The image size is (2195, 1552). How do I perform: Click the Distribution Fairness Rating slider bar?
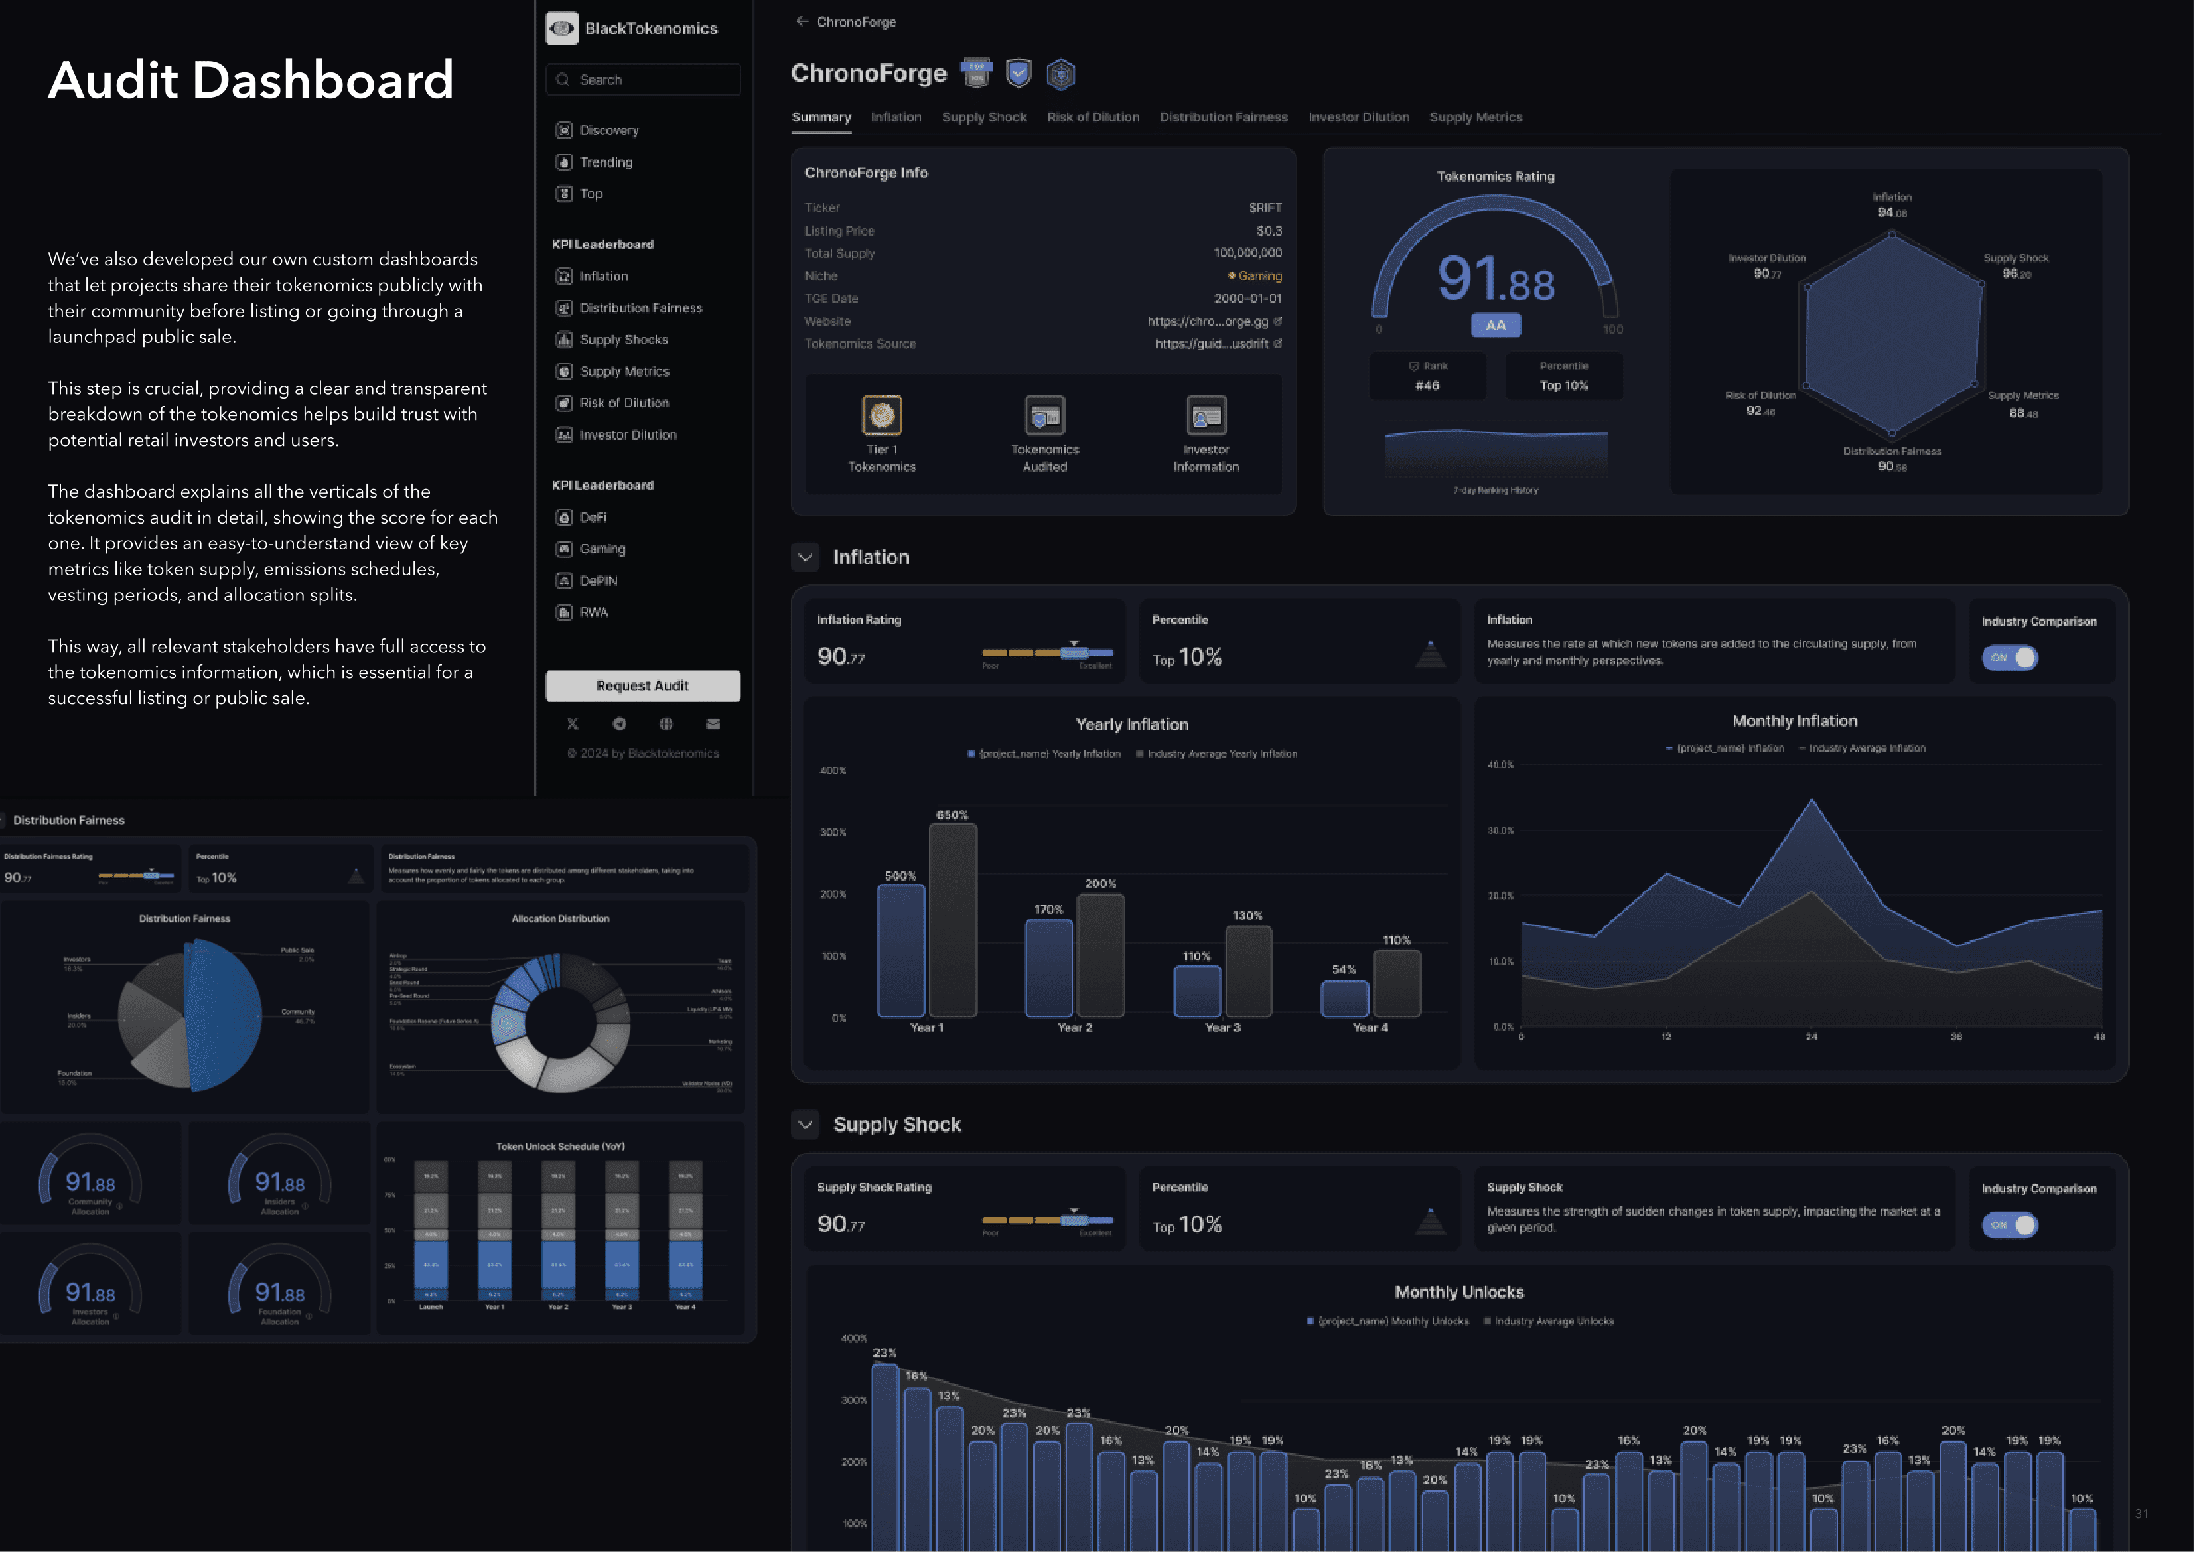tap(136, 875)
